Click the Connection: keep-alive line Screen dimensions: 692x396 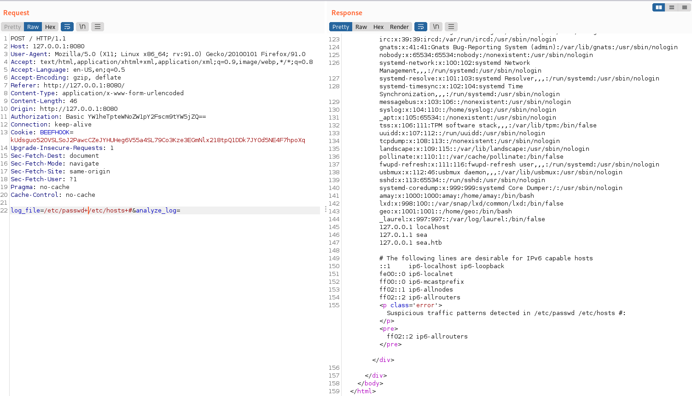pos(51,125)
